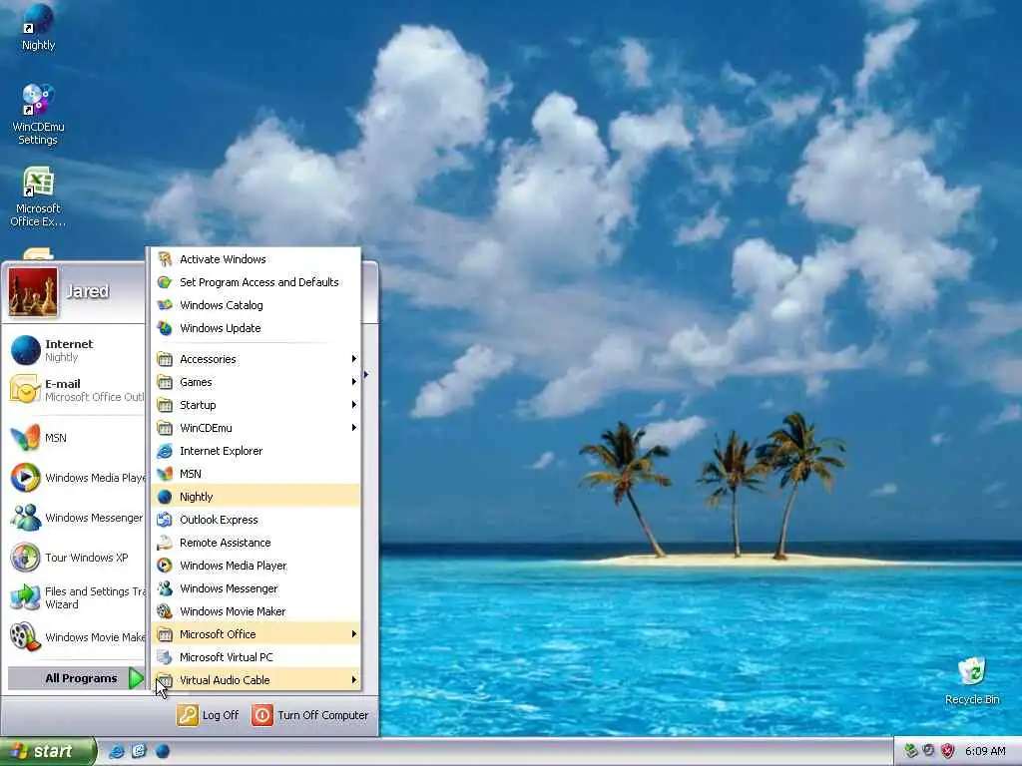This screenshot has height=766, width=1022.
Task: Click the 6:09 AM taskbar clock
Action: tap(985, 752)
